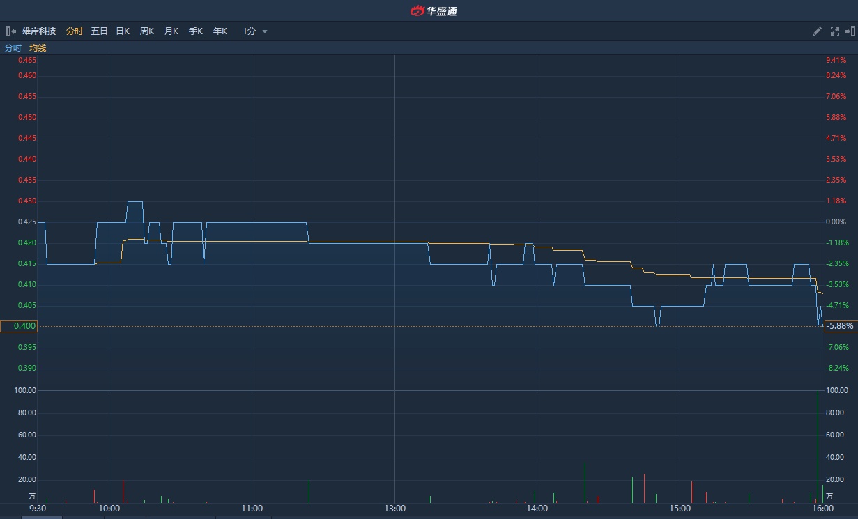Image resolution: width=858 pixels, height=519 pixels.
Task: Open the pencil drawing tool
Action: [818, 31]
